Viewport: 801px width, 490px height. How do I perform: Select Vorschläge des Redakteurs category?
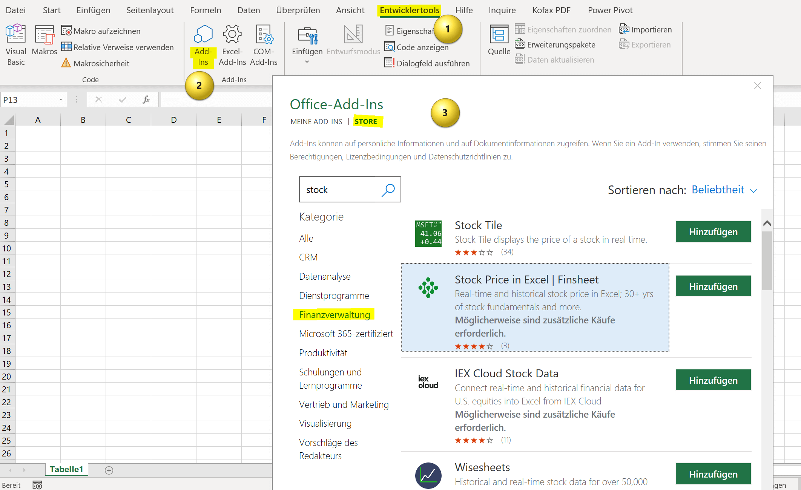click(328, 449)
